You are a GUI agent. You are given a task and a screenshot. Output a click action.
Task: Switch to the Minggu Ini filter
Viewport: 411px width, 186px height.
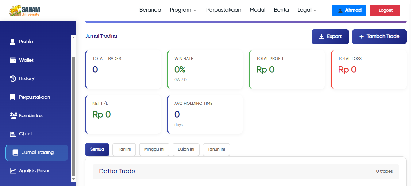tap(154, 149)
